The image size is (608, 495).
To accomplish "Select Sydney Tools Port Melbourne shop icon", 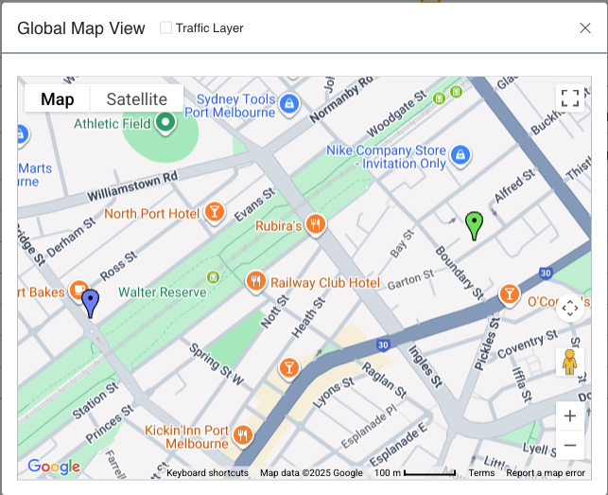I will [x=289, y=104].
